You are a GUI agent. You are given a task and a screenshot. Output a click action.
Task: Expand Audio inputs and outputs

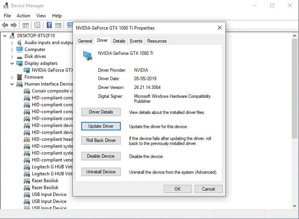coord(12,43)
